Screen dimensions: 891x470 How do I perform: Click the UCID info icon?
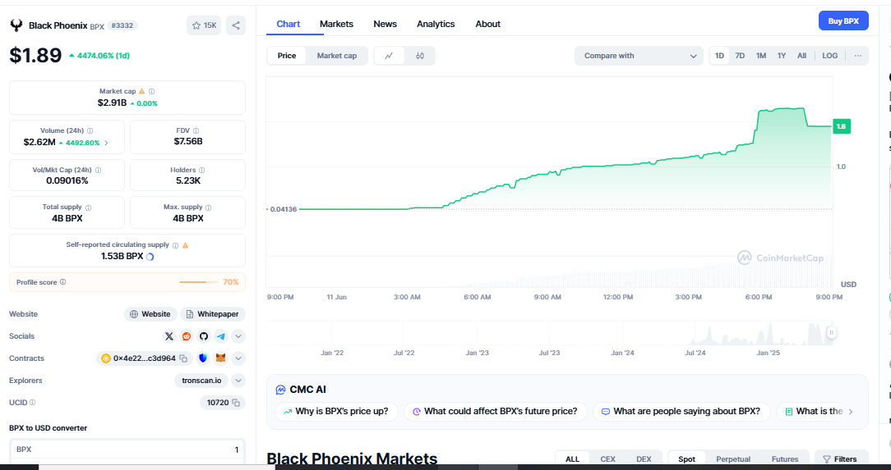[x=32, y=403]
